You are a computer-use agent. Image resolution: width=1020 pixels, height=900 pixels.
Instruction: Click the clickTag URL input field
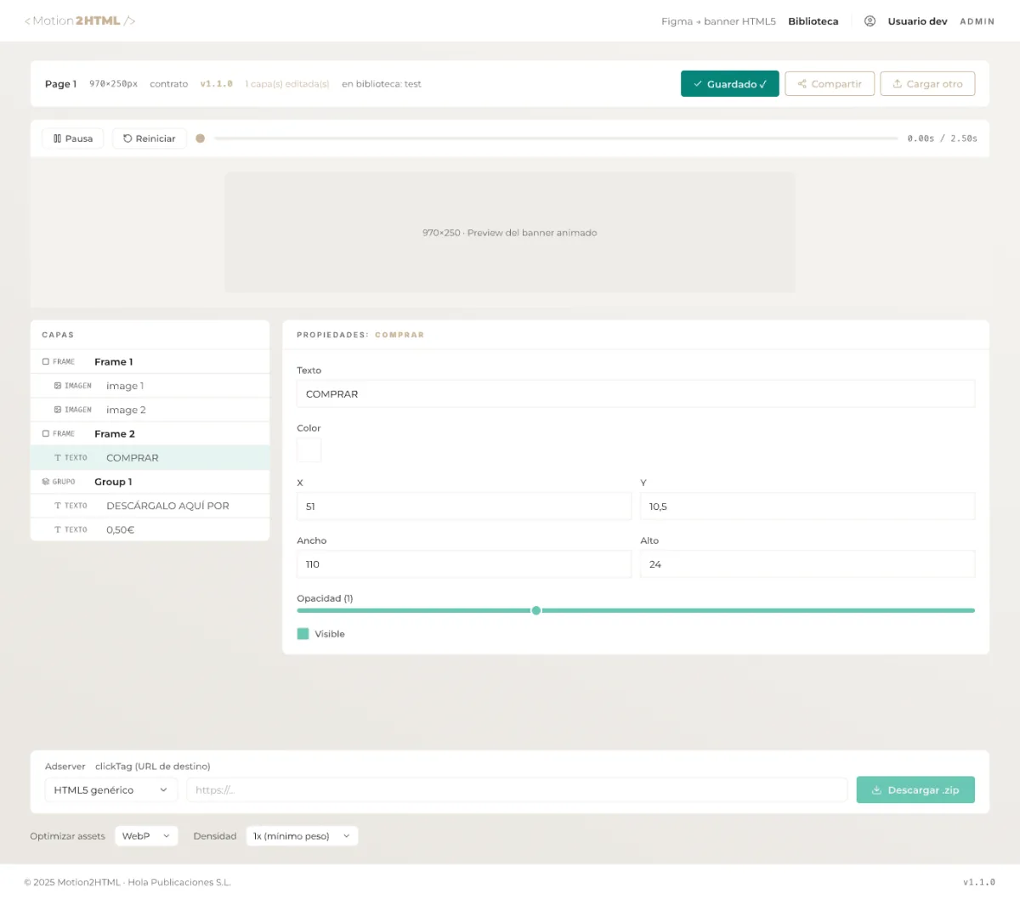tap(517, 790)
